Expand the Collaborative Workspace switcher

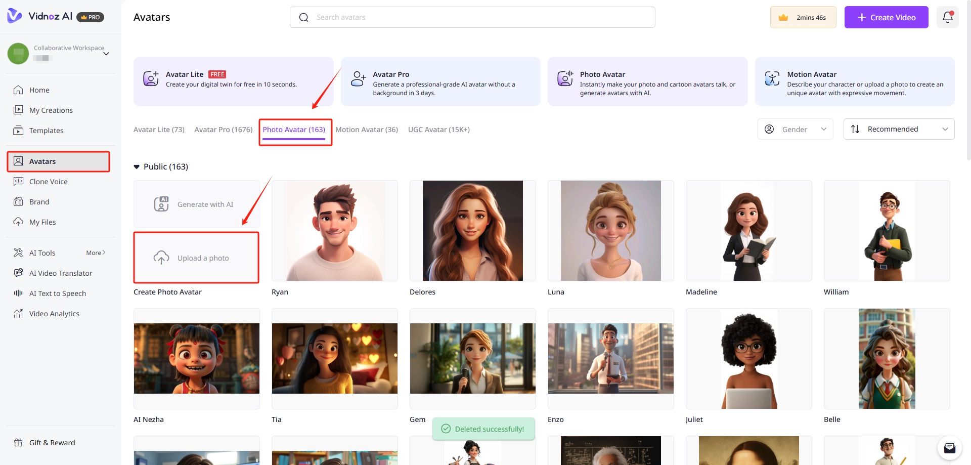(106, 54)
